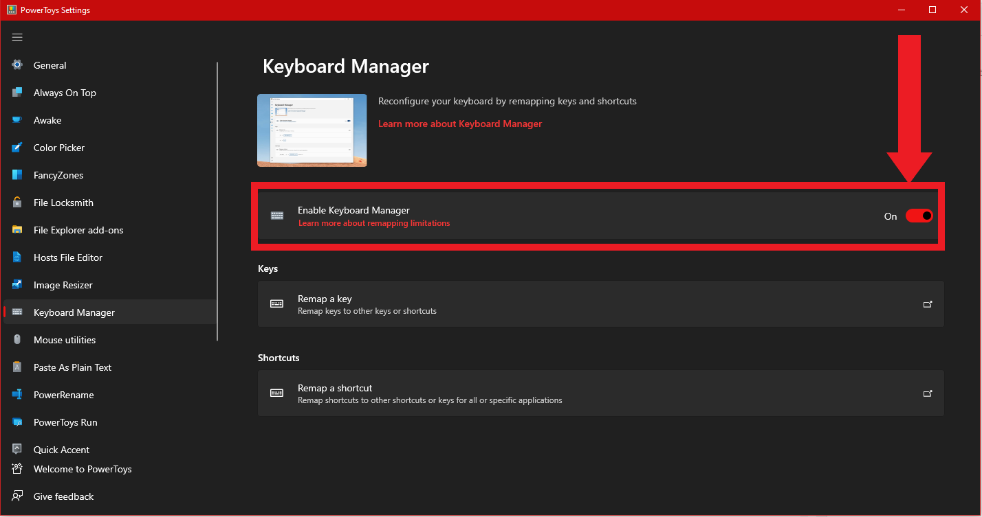The image size is (982, 517).
Task: Select Awake in the sidebar
Action: point(110,120)
